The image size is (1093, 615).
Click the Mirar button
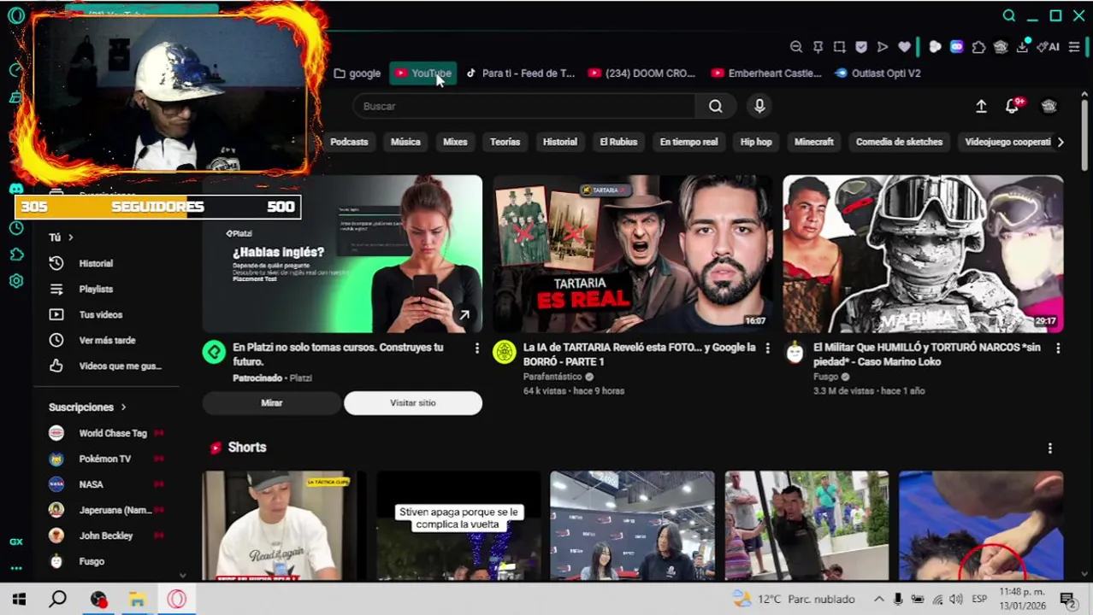point(271,403)
